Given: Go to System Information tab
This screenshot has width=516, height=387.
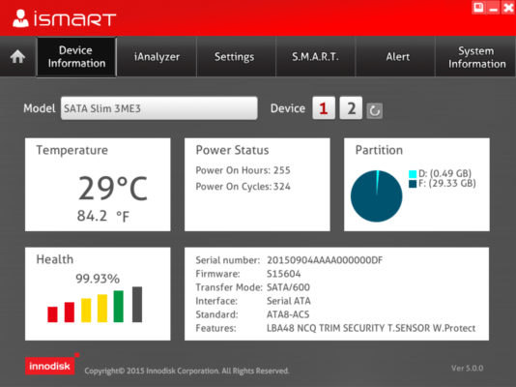Looking at the screenshot, I should coord(476,57).
